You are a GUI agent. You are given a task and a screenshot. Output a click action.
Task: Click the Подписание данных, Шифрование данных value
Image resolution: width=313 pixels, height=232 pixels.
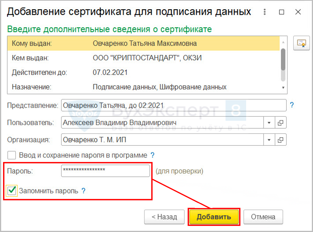pyautogui.click(x=160, y=87)
